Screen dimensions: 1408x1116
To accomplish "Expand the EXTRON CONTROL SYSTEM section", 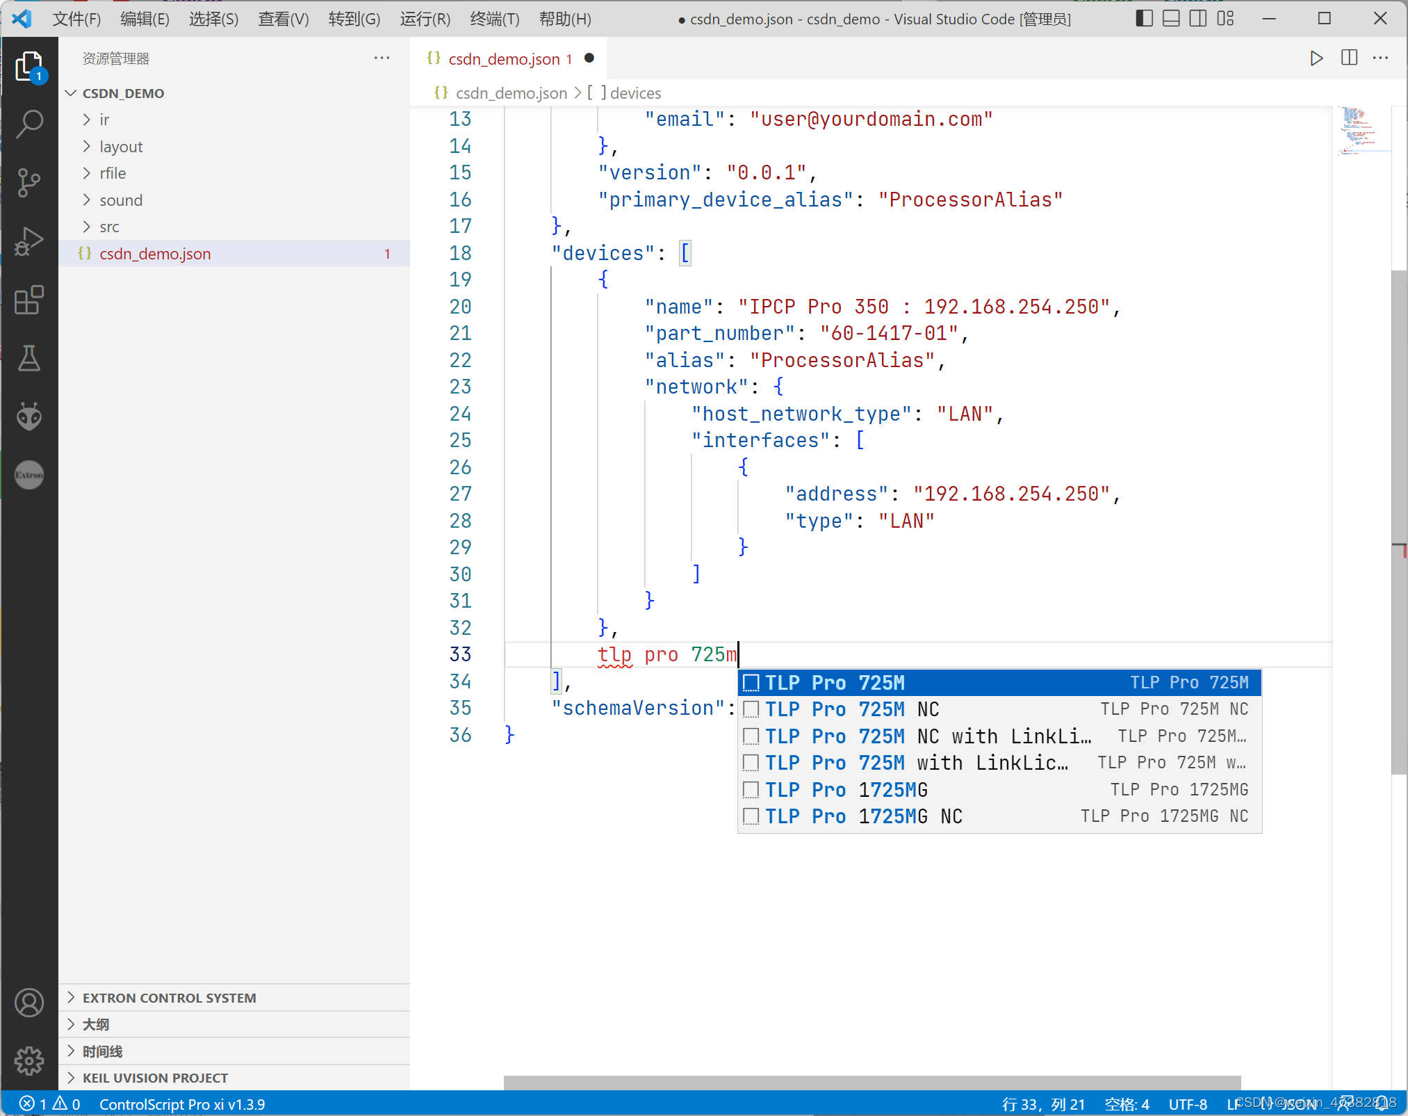I will pos(169,998).
